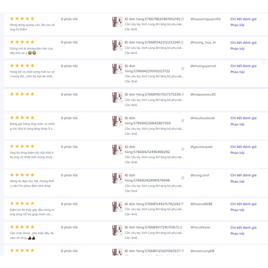Viewport: 268px width, 268px height.
Task: Copy order ID 576682428981676696
Action: click(x=183, y=178)
